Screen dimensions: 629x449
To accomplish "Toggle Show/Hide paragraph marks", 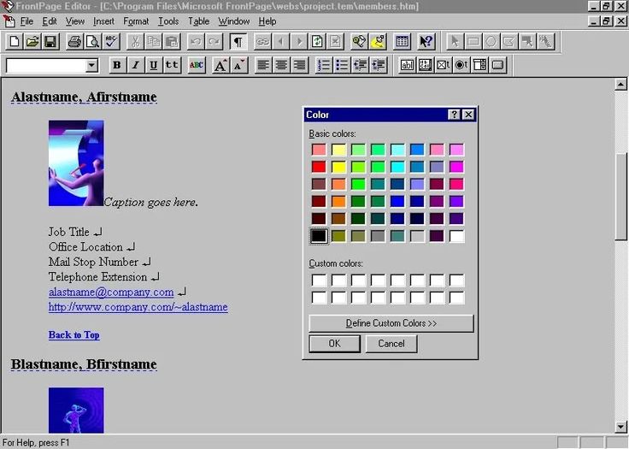I will click(x=238, y=41).
